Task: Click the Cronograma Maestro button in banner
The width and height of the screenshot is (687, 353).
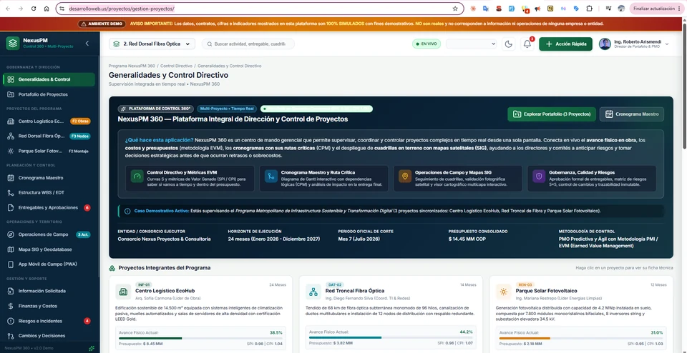Action: [632, 114]
